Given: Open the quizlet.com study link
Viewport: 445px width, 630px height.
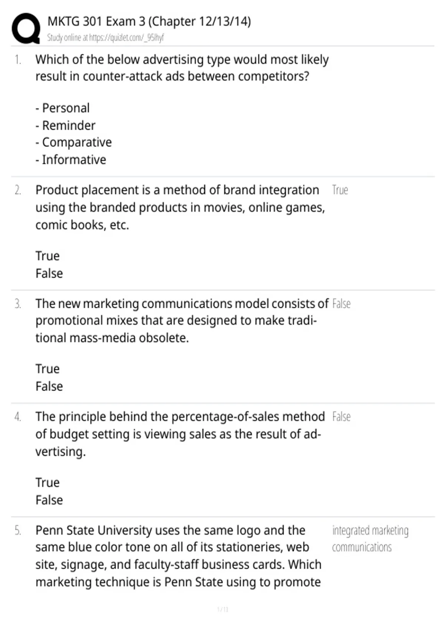Looking at the screenshot, I should pos(105,37).
